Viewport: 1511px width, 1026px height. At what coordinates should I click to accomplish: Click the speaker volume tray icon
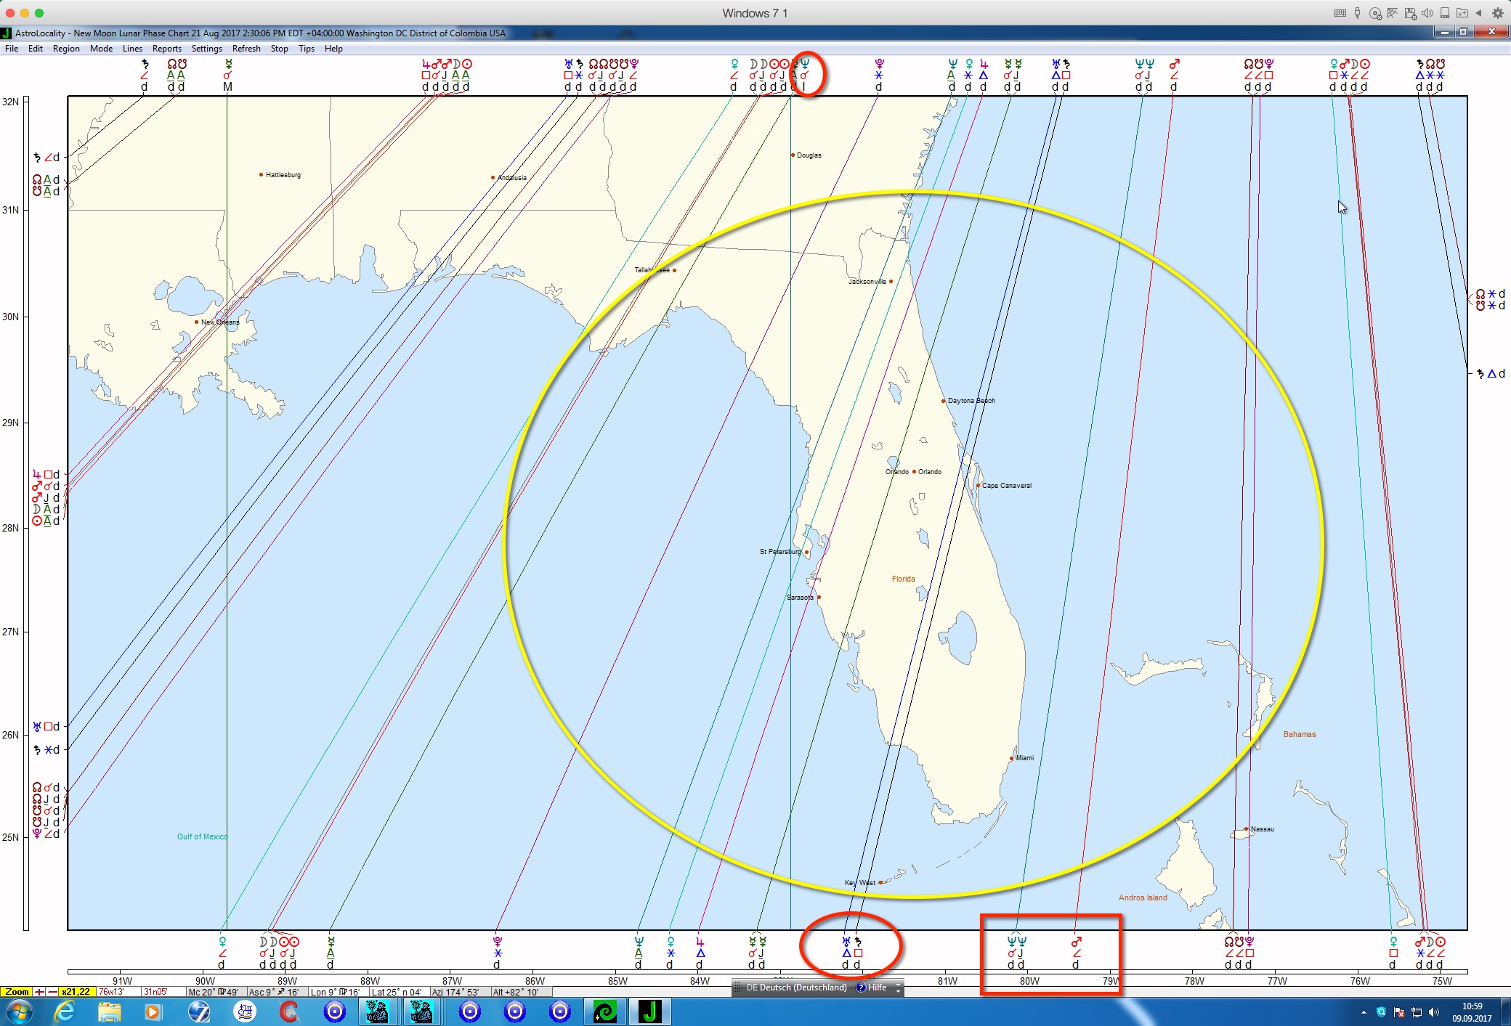click(x=1433, y=1012)
